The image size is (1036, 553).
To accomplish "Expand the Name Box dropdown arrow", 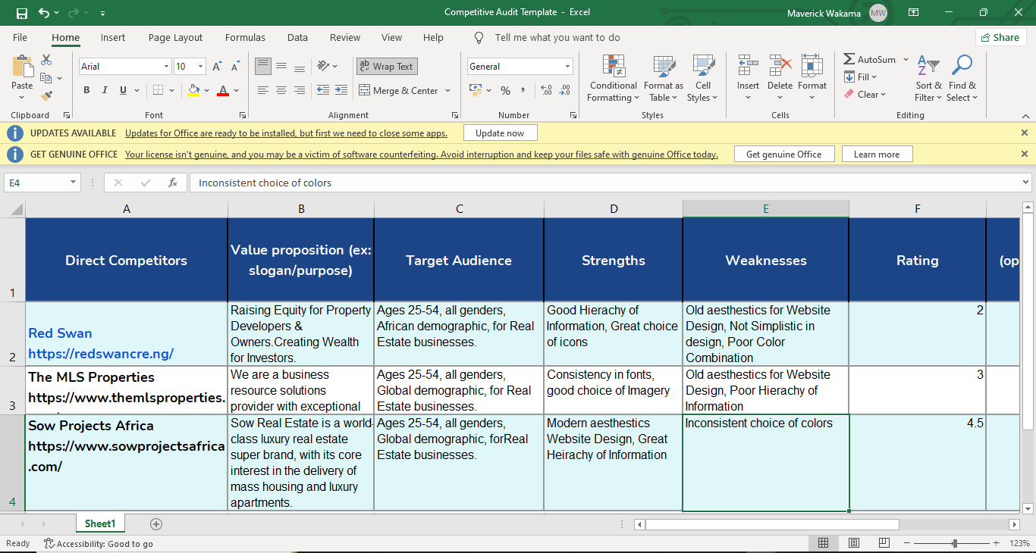I will pyautogui.click(x=73, y=183).
